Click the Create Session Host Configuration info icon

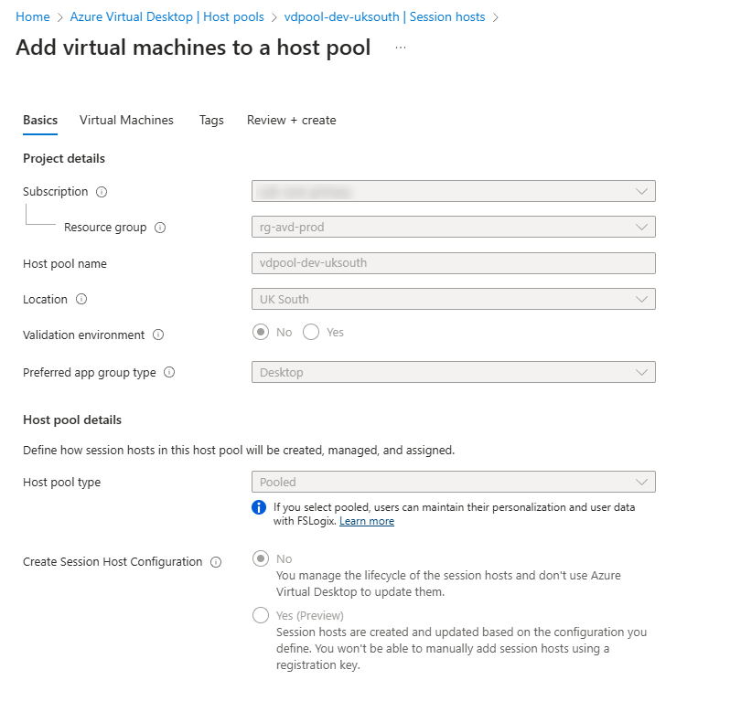click(216, 562)
